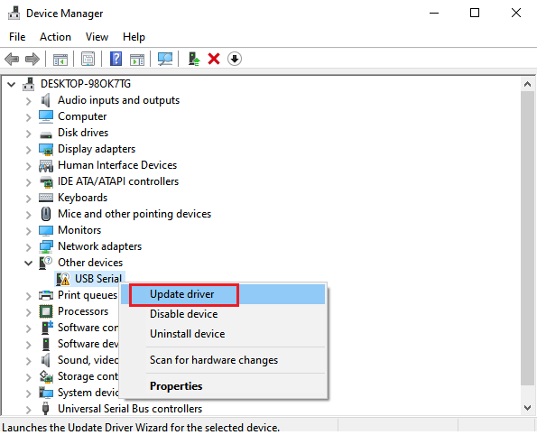Expand the Audio inputs and outputs node
The height and width of the screenshot is (435, 537).
[28, 101]
